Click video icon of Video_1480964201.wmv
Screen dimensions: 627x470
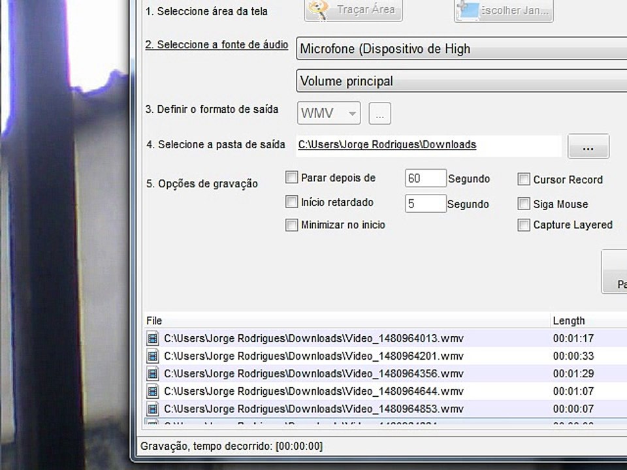152,356
